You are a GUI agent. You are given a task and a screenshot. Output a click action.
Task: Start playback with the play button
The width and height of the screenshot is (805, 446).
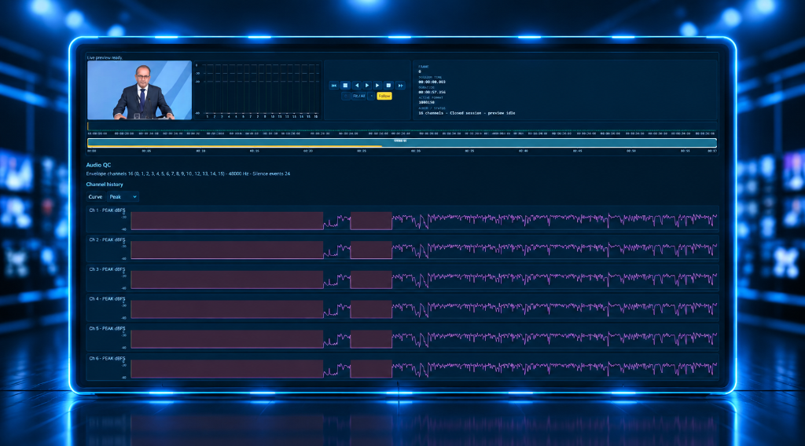click(367, 85)
